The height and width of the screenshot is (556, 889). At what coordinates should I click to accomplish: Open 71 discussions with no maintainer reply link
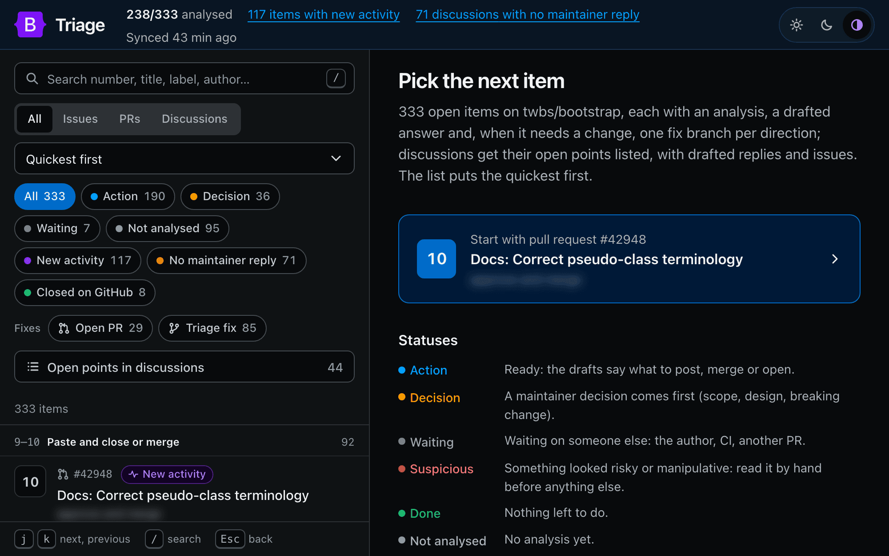(x=528, y=15)
